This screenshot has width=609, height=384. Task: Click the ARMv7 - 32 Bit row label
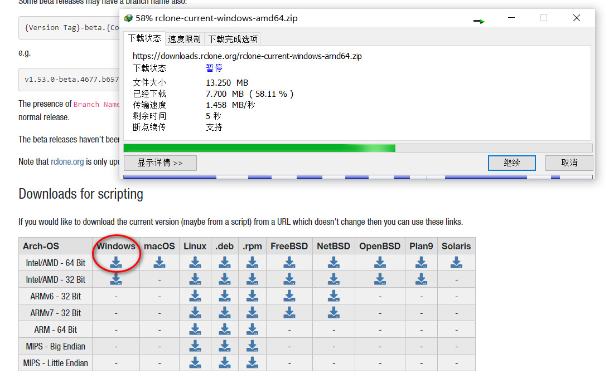coord(55,313)
